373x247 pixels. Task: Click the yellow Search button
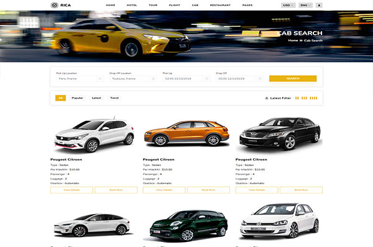point(293,78)
